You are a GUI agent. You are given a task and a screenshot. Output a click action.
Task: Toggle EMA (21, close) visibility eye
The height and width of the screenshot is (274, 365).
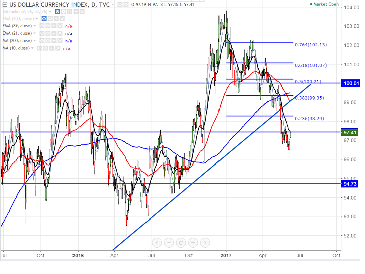42,33
